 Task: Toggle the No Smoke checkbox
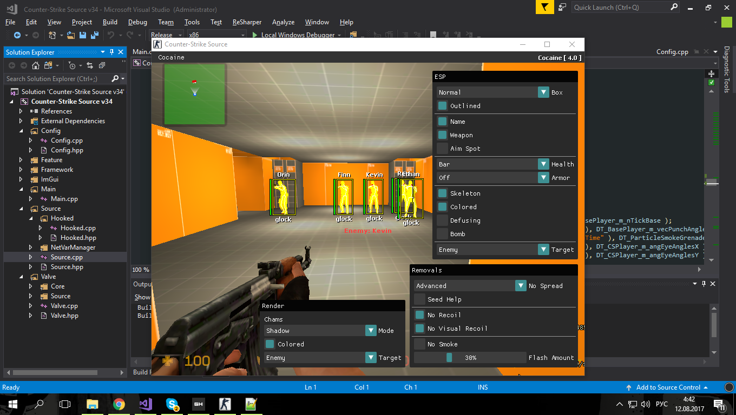tap(419, 344)
